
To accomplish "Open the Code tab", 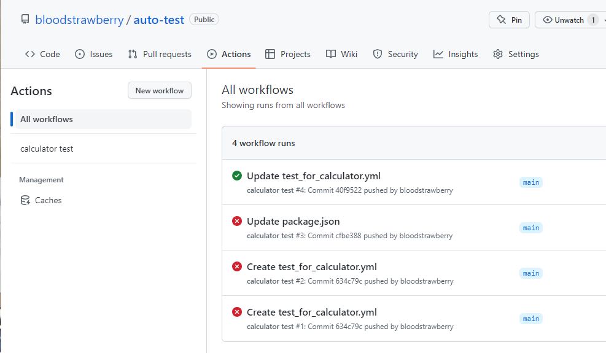I will coord(42,54).
